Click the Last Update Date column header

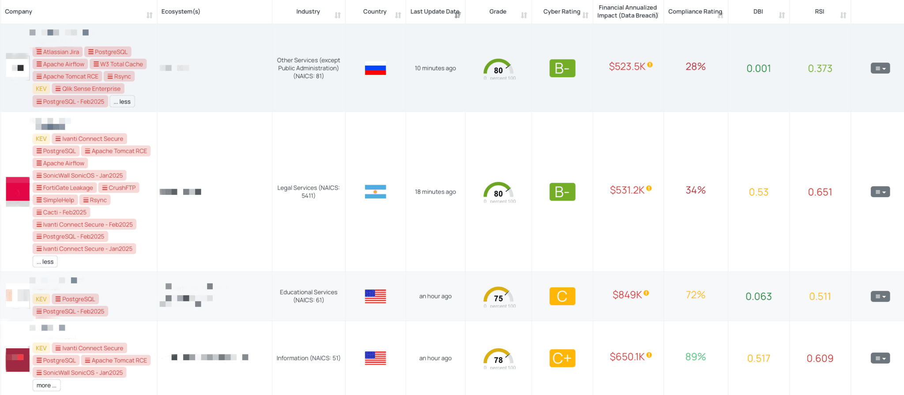click(x=434, y=11)
